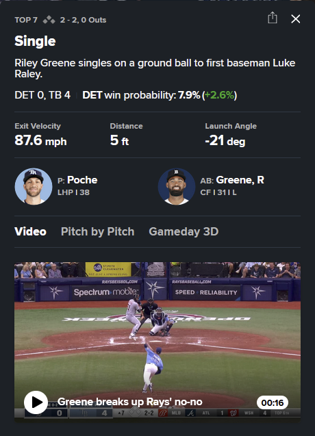Select the Video tab
The width and height of the screenshot is (315, 436).
pyautogui.click(x=30, y=231)
